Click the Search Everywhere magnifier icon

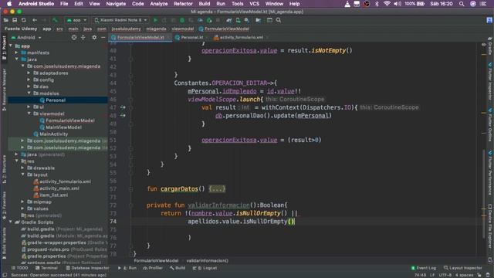coord(279,20)
